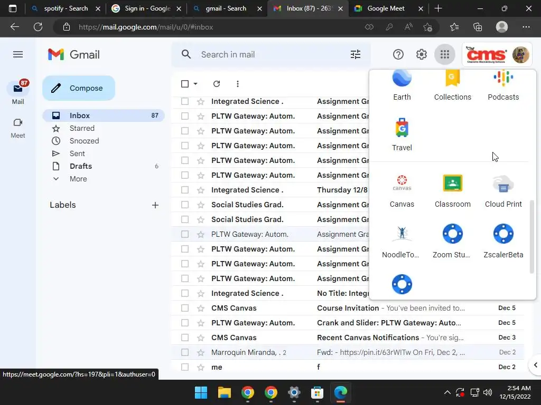Open the account profile avatar
The height and width of the screenshot is (405, 541).
click(x=520, y=54)
